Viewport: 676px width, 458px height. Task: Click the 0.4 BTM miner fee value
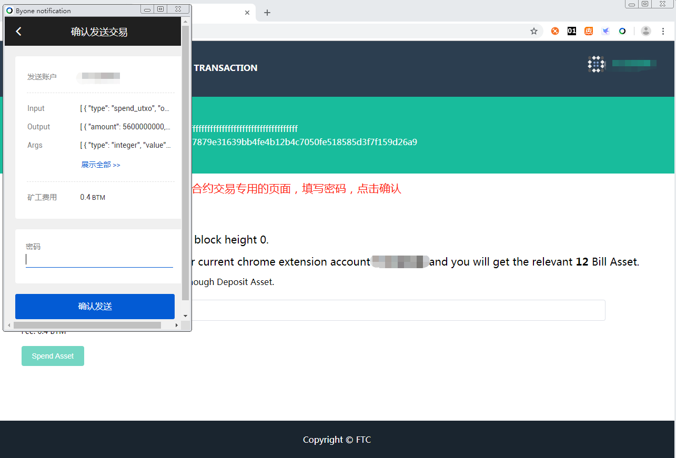93,197
